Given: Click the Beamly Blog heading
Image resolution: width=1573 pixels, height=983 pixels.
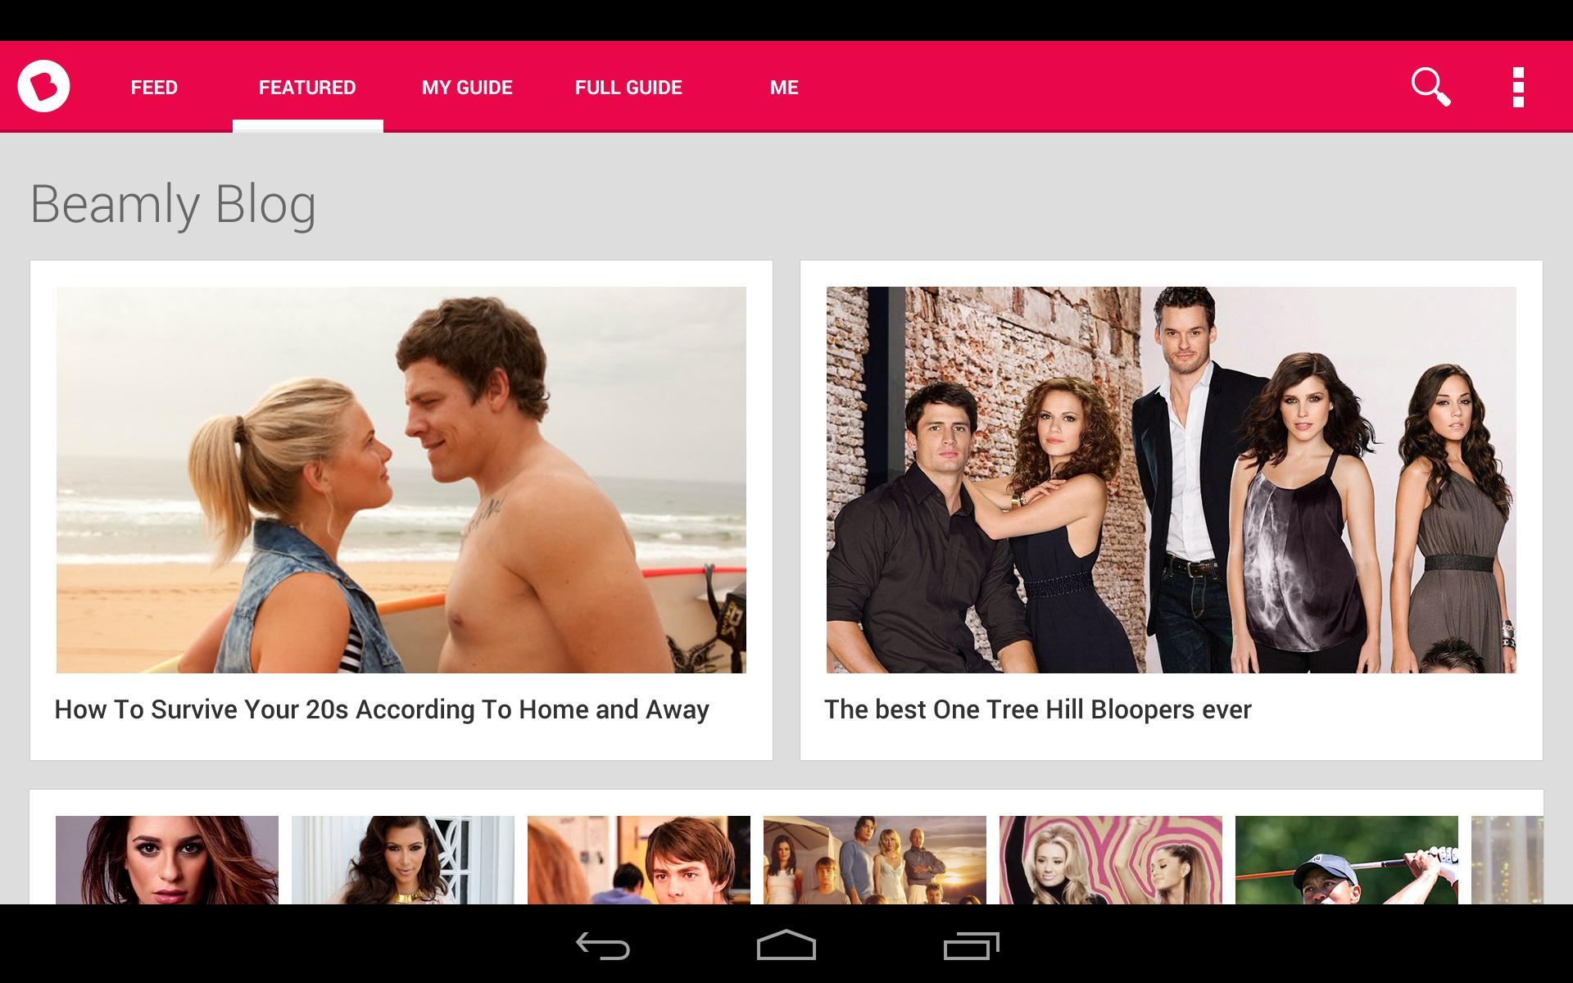Looking at the screenshot, I should (173, 205).
